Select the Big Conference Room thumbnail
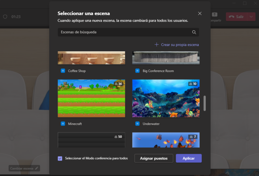Image resolution: width=259 pixels, height=176 pixels. [166, 58]
